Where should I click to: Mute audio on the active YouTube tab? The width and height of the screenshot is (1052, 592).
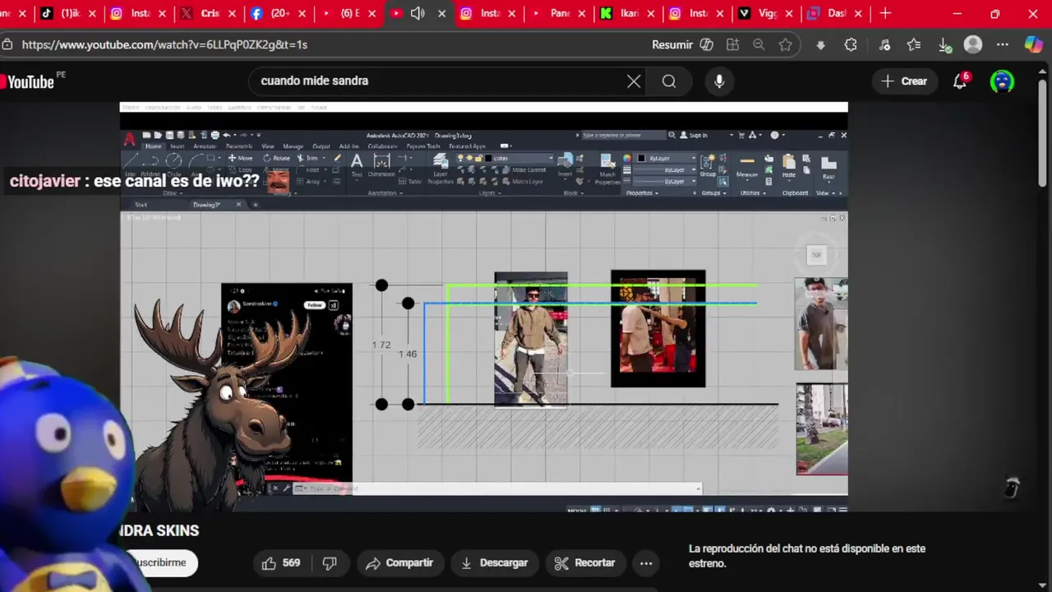[x=418, y=13]
